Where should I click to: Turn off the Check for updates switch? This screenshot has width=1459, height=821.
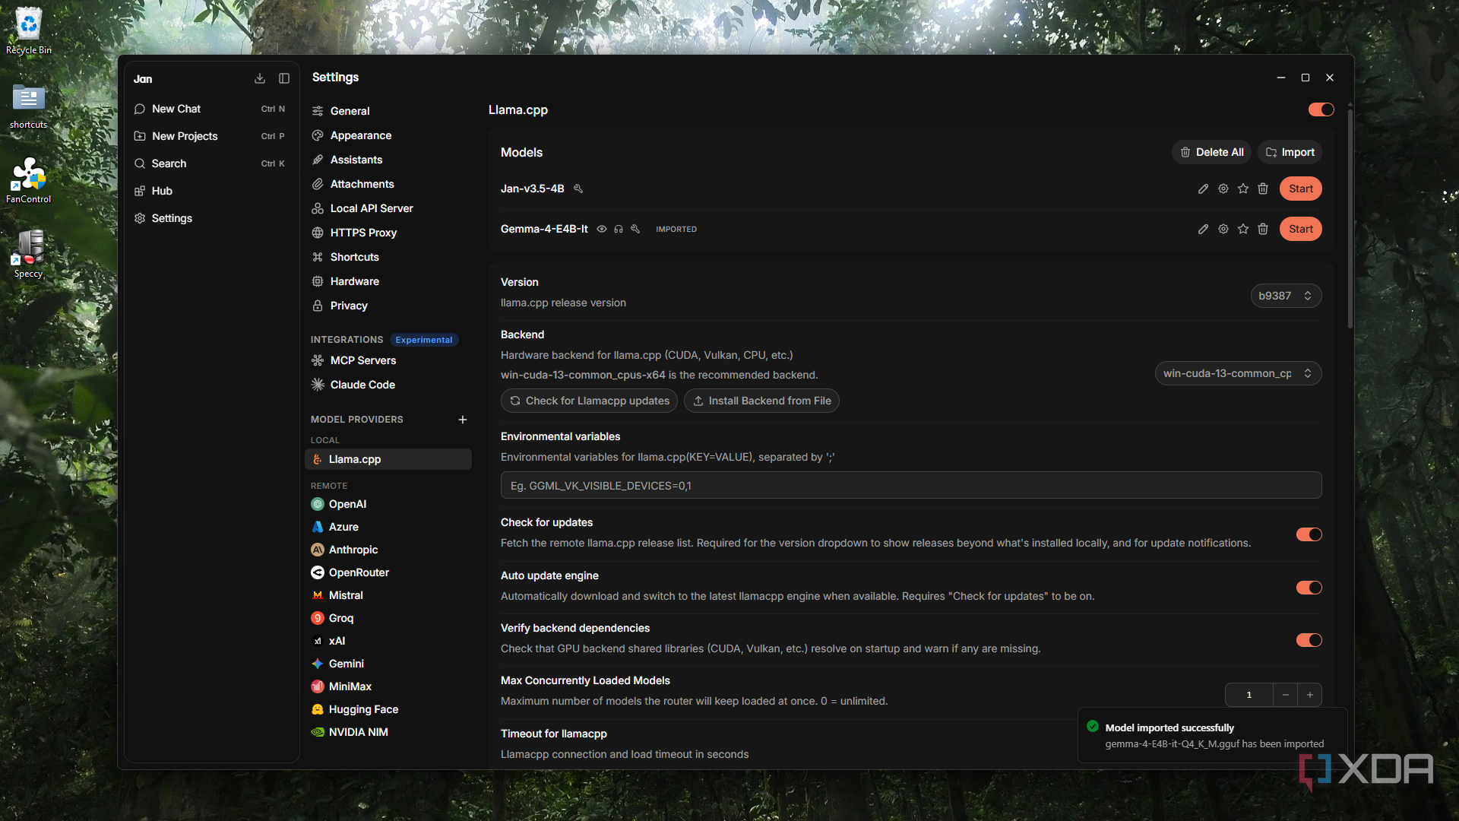coord(1309,534)
